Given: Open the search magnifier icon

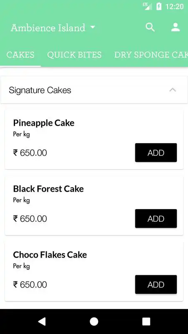Looking at the screenshot, I should coord(150,28).
